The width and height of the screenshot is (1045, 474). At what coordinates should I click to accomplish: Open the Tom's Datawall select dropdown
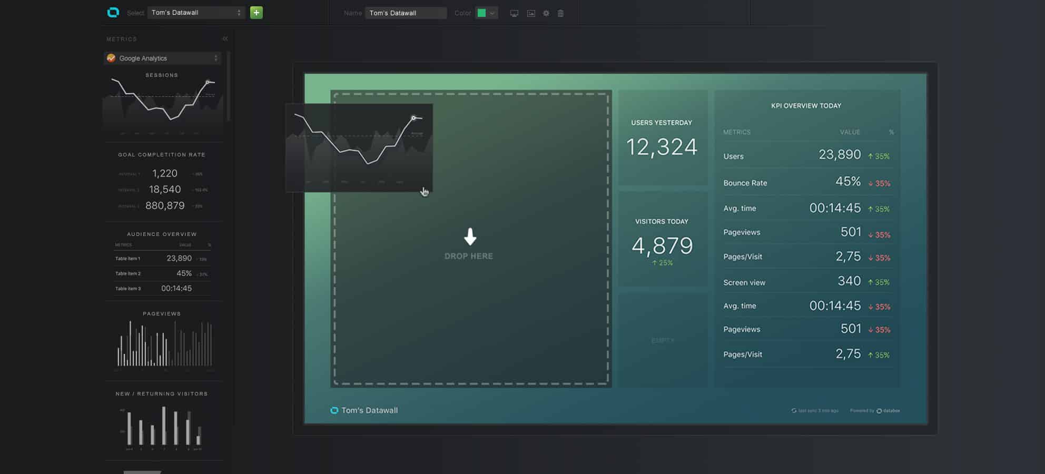point(196,13)
